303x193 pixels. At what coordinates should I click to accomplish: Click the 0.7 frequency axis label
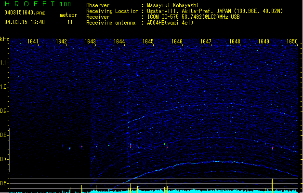(4, 159)
